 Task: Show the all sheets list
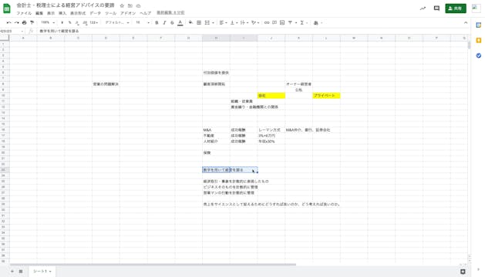21,272
